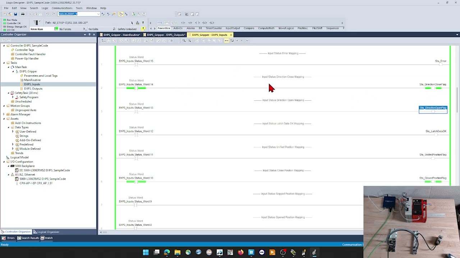This screenshot has width=460, height=258.
Task: Expand the Predefined data types node
Action: pyautogui.click(x=13, y=144)
